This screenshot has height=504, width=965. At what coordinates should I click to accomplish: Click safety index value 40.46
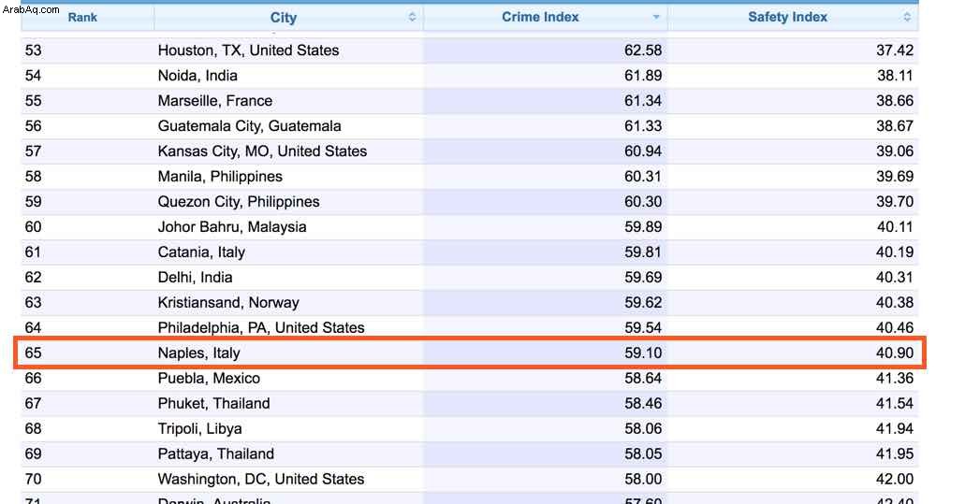click(895, 327)
